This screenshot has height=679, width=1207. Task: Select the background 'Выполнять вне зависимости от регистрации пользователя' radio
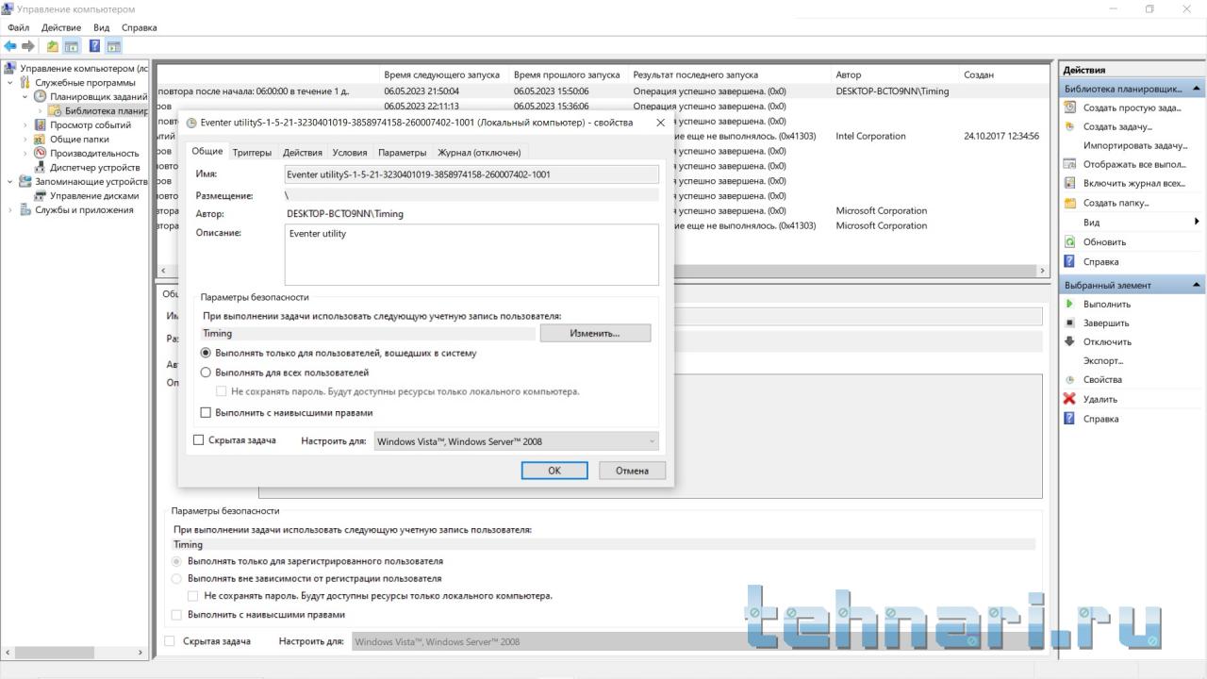pyautogui.click(x=176, y=578)
